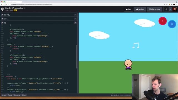Save the pen
Screen dimensions: 178x100
click(x=128, y=9)
